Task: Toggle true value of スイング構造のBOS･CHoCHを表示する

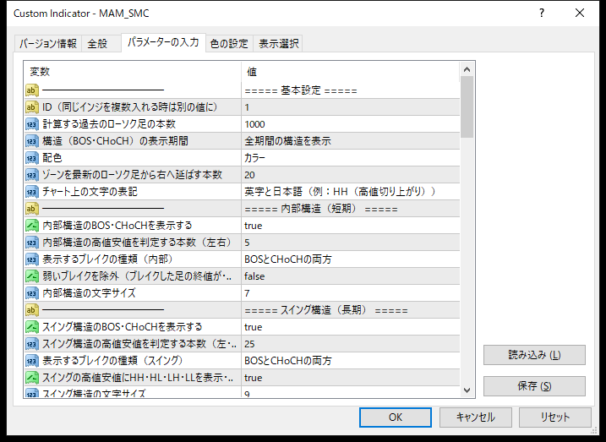Action: click(x=351, y=327)
